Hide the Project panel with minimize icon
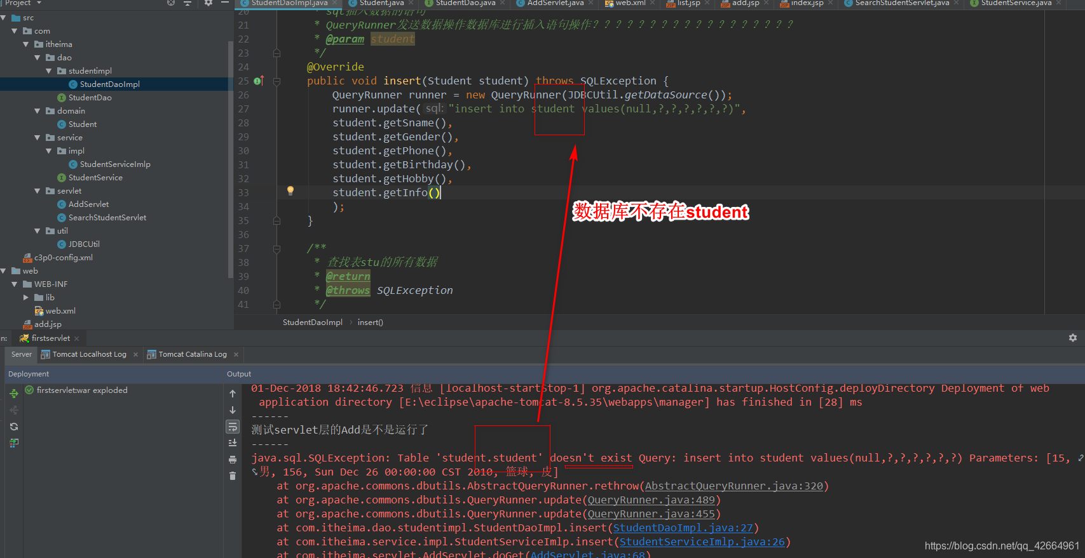 [225, 3]
